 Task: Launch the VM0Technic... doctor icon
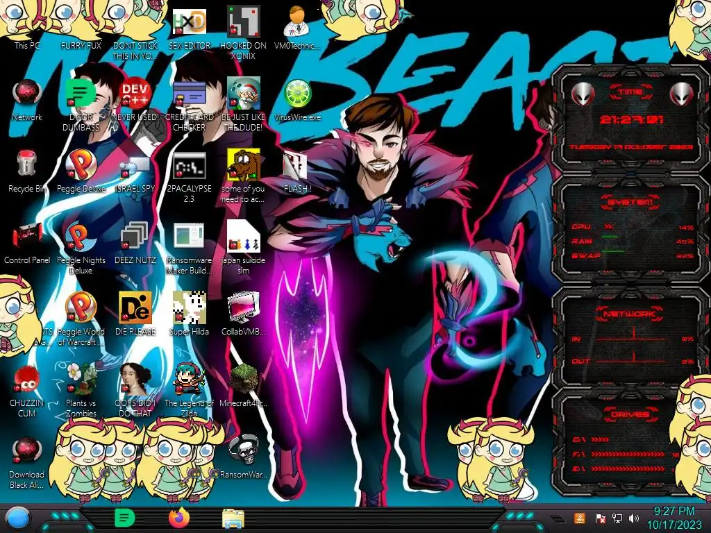point(297,22)
